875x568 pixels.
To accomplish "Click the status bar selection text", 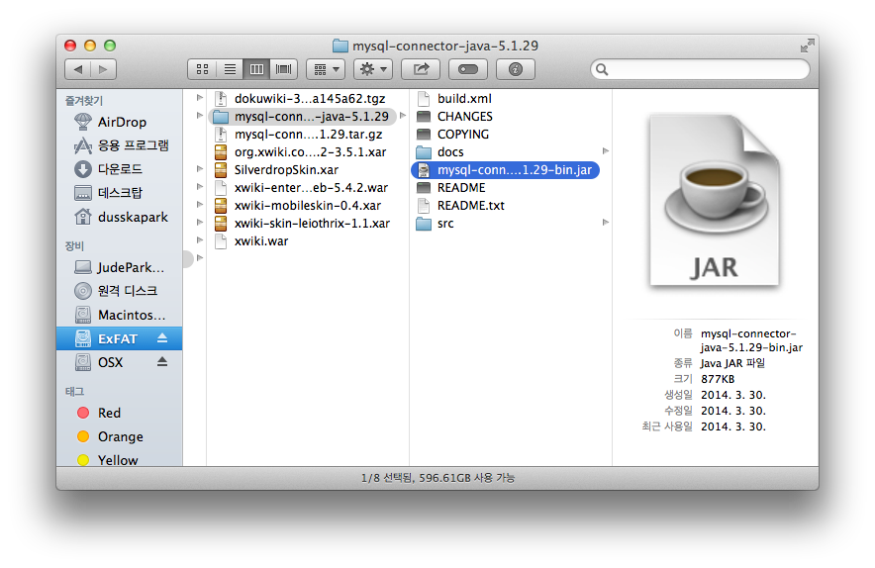I will [x=437, y=478].
